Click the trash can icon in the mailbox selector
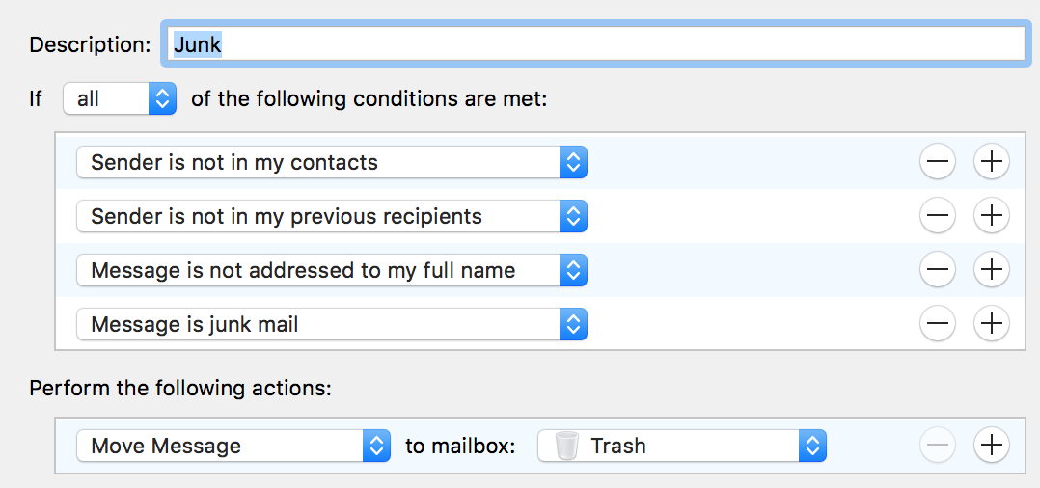Screen dimensions: 1040x488 (567, 446)
